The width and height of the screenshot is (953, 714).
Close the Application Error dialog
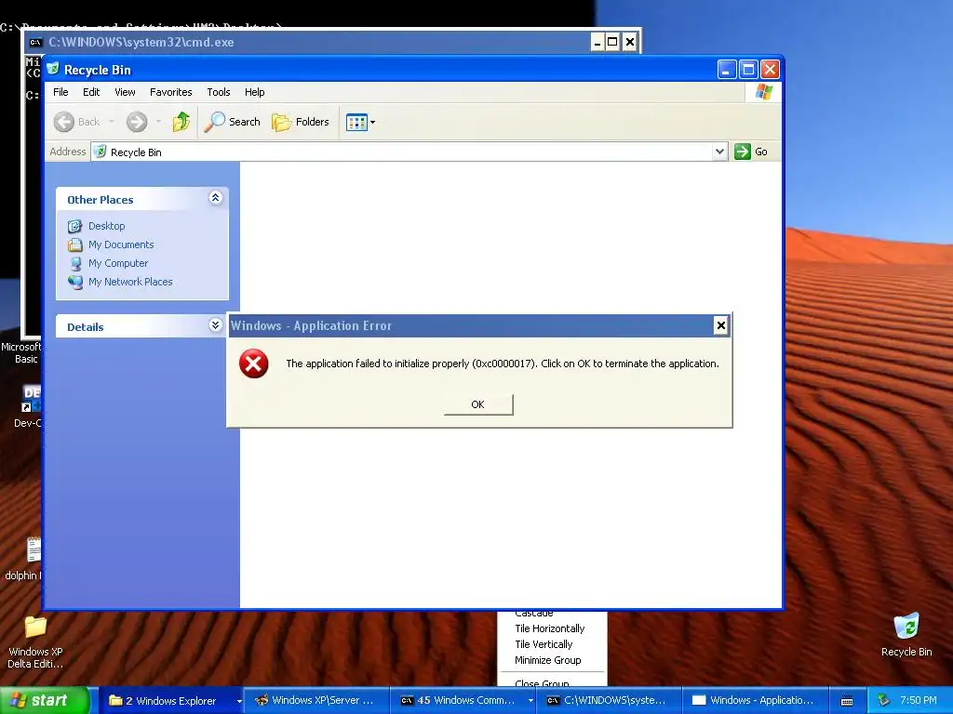721,325
